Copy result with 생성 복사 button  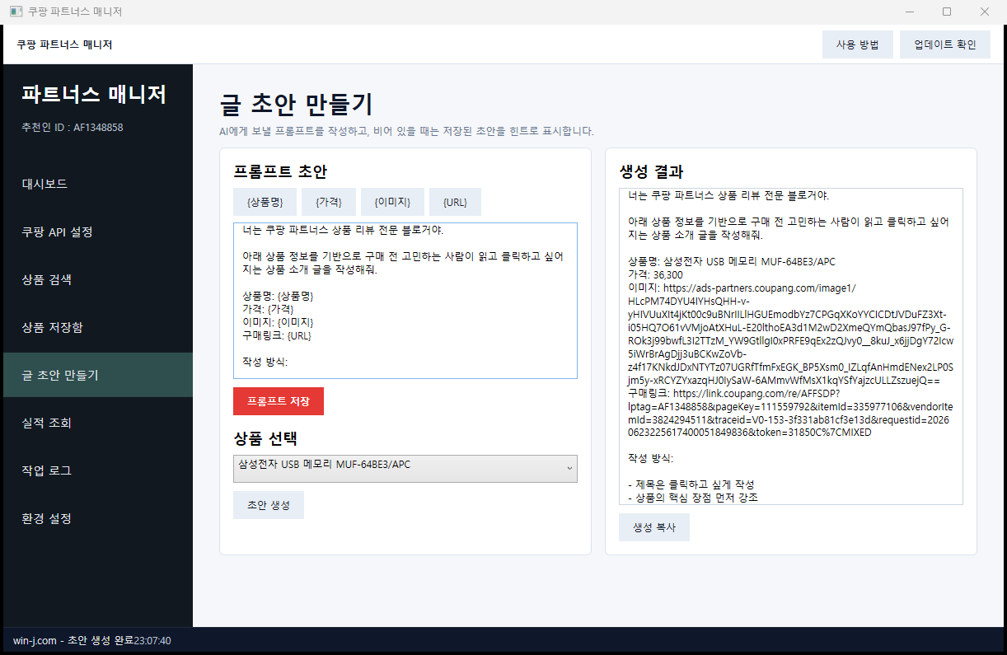[654, 527]
